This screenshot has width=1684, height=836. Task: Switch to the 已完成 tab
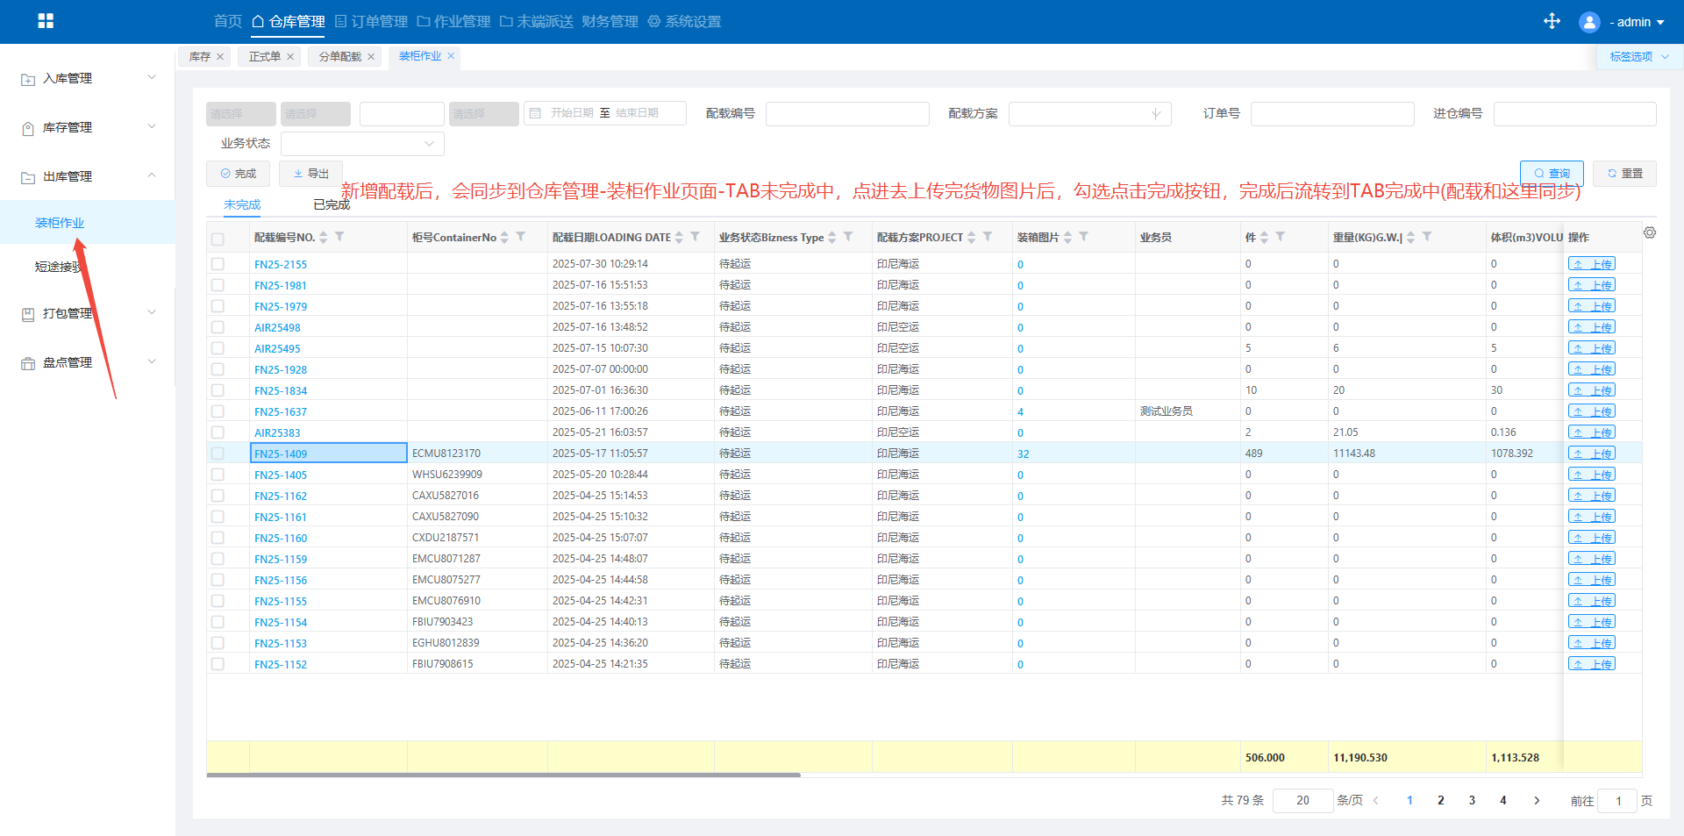coord(331,205)
